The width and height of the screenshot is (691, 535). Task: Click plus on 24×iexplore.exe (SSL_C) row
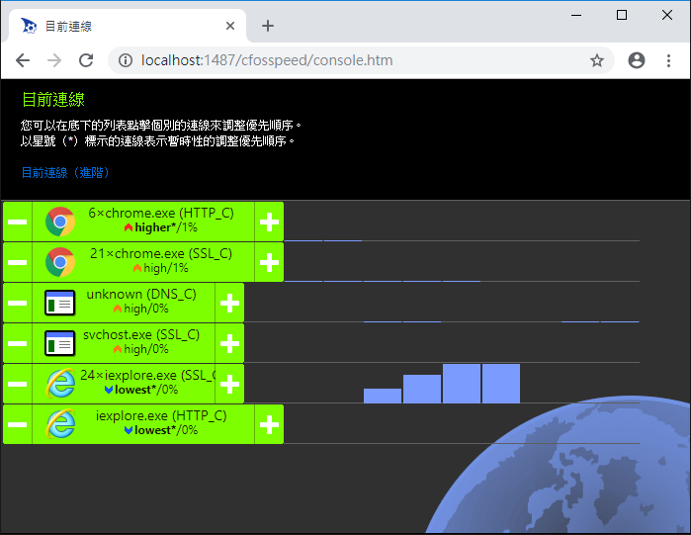(x=229, y=384)
